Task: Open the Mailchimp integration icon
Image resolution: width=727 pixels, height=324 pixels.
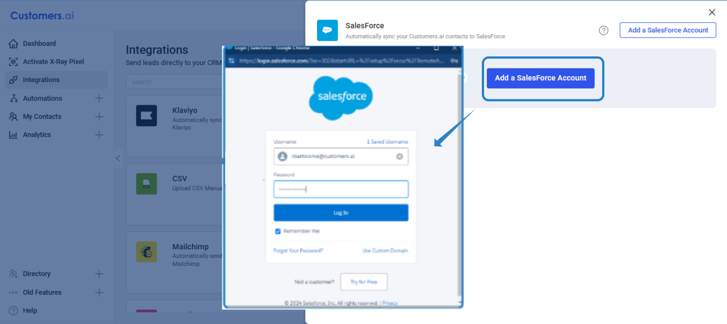Action: (147, 252)
